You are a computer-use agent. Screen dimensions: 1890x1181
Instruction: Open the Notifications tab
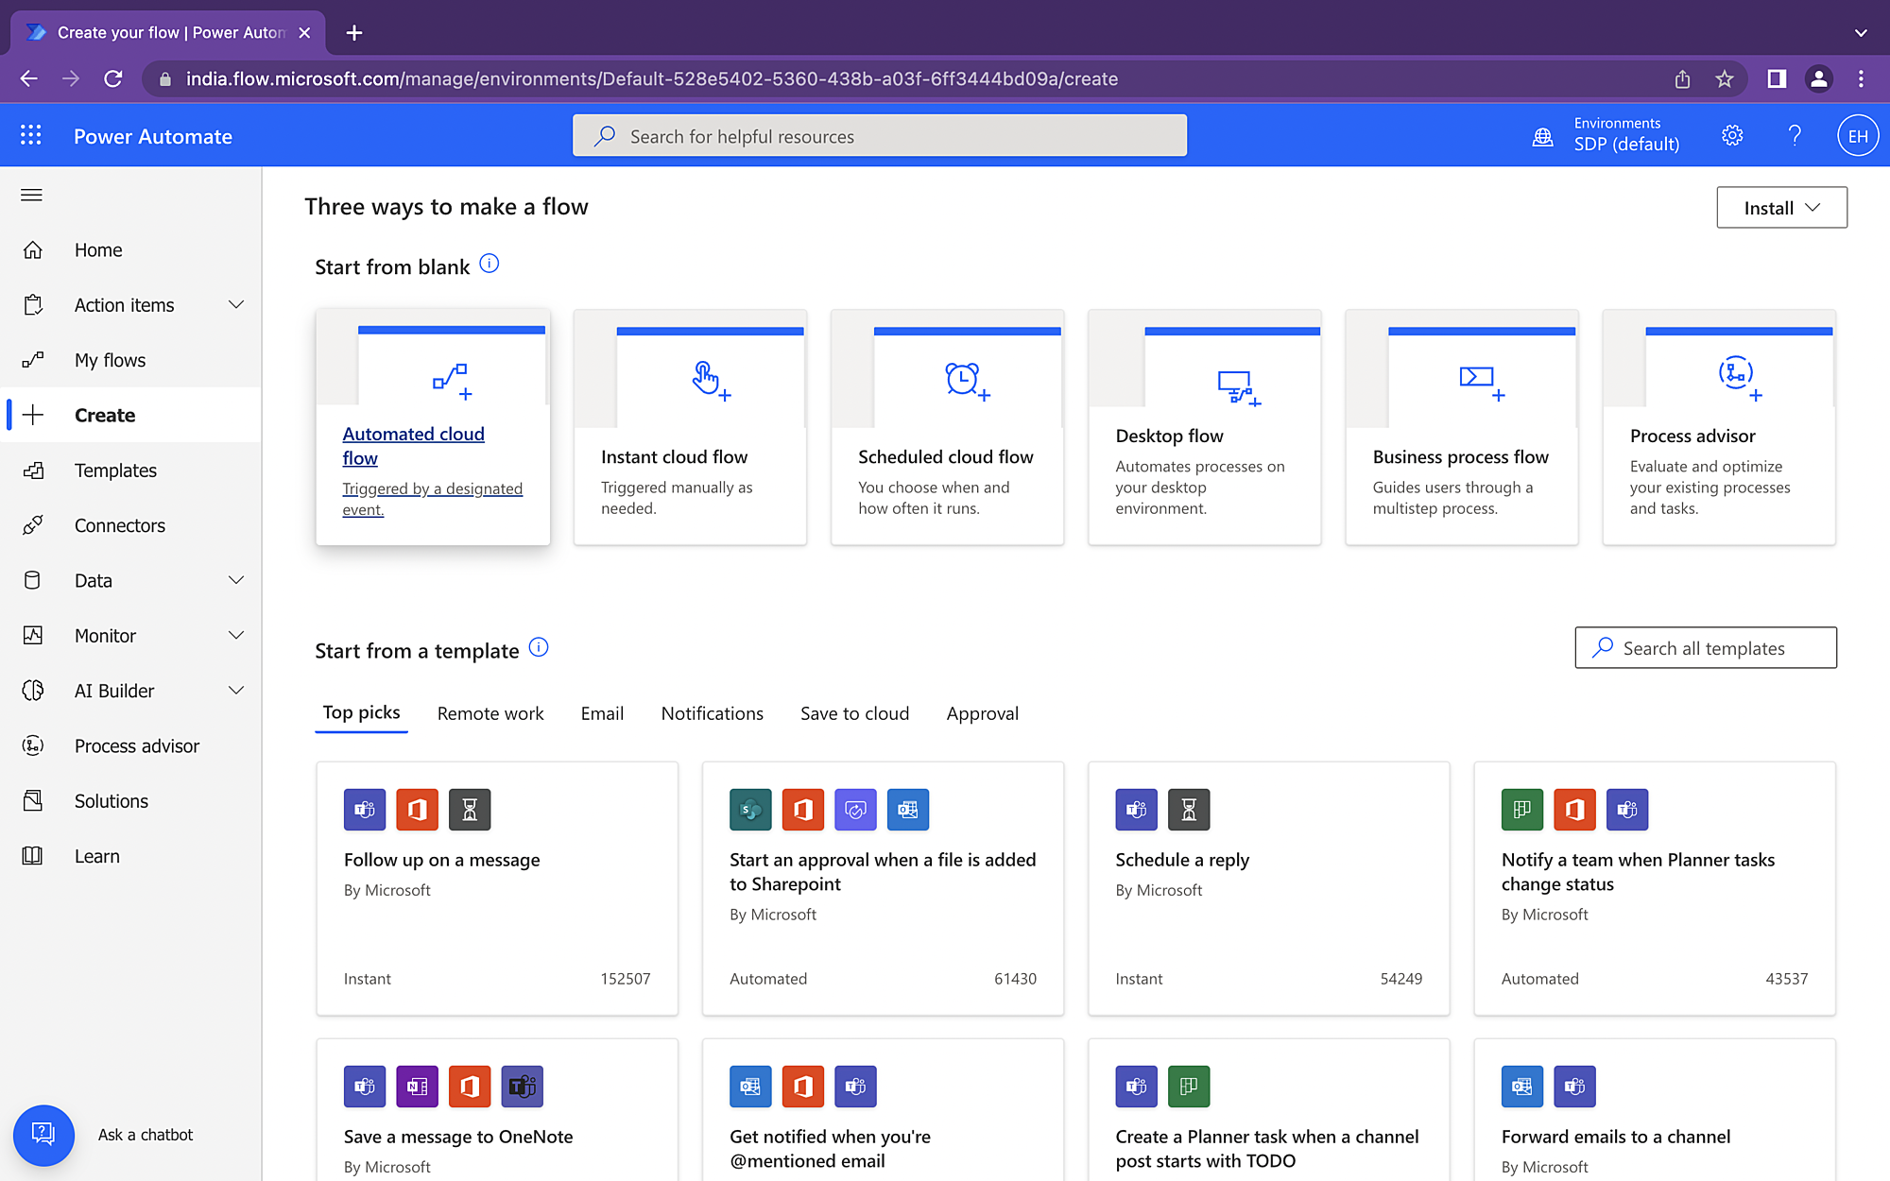(712, 713)
